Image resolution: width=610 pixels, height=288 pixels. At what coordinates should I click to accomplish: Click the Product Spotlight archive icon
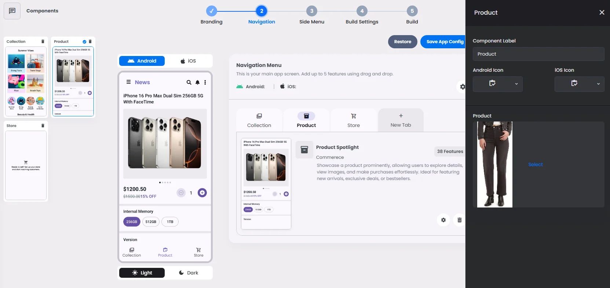304,150
